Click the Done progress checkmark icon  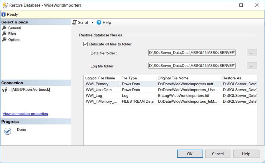tap(8, 131)
